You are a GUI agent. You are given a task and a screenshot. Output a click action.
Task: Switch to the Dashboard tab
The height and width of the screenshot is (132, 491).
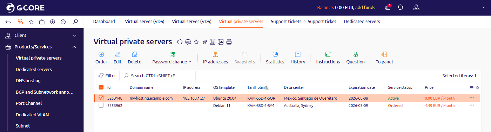click(104, 22)
